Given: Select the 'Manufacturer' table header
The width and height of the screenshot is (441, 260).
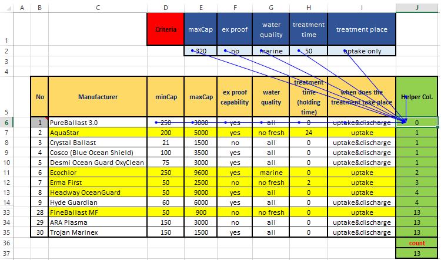Looking at the screenshot, I should click(x=98, y=97).
